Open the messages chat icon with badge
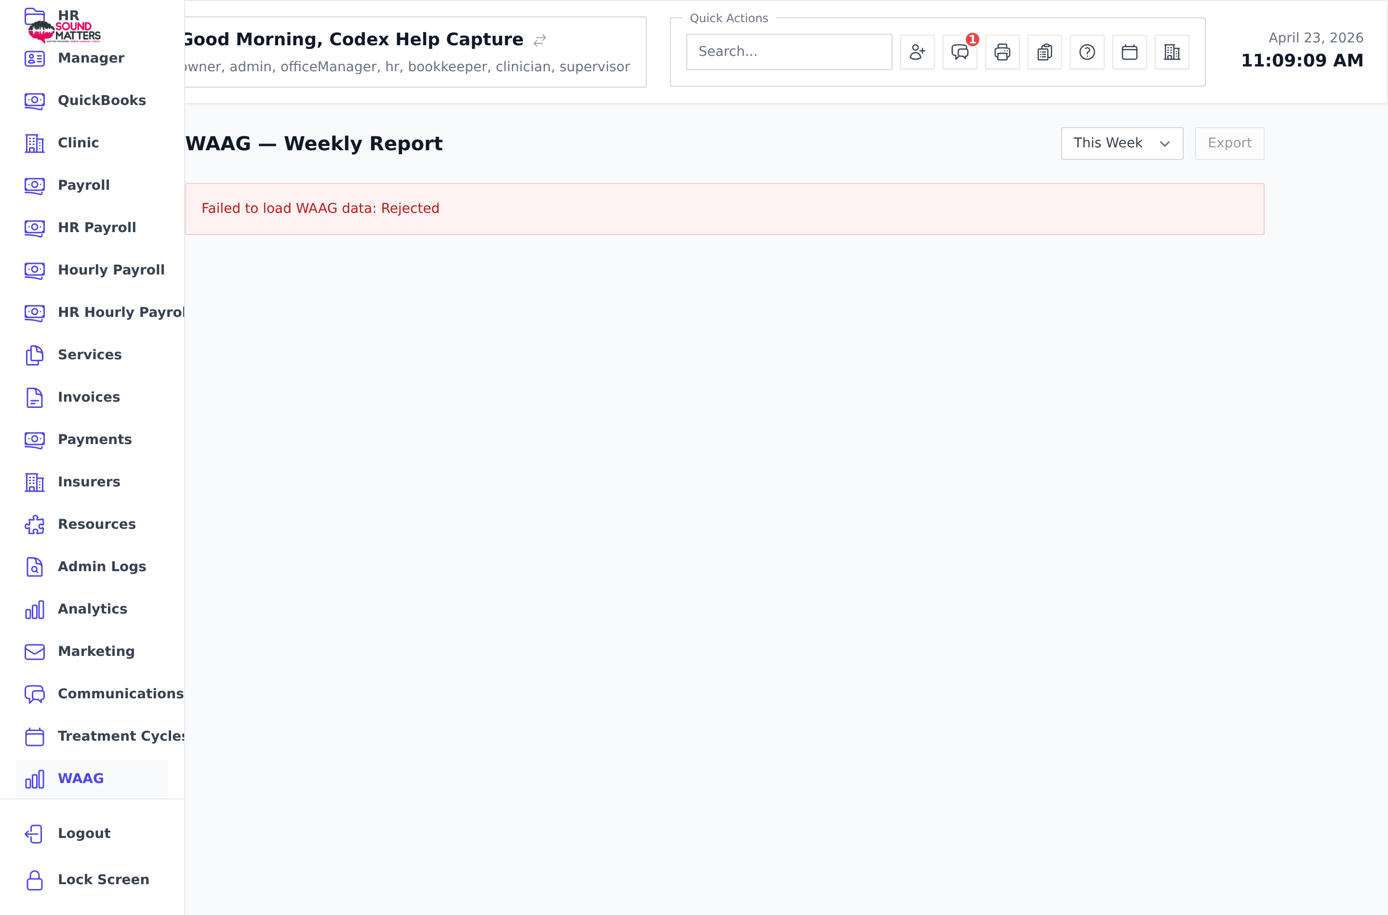The image size is (1388, 915). pyautogui.click(x=960, y=52)
